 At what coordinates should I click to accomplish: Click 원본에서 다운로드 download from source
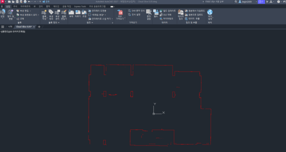click(195, 11)
